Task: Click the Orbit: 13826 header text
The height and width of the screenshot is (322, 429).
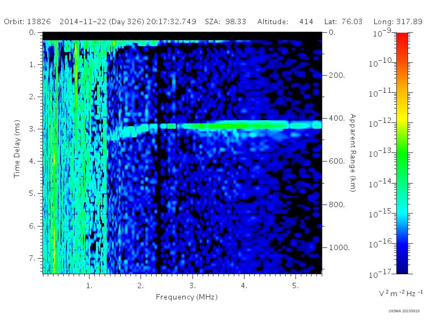Action: click(x=27, y=21)
